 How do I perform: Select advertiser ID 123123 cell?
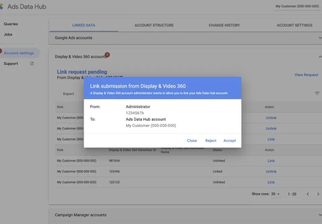(x=114, y=182)
